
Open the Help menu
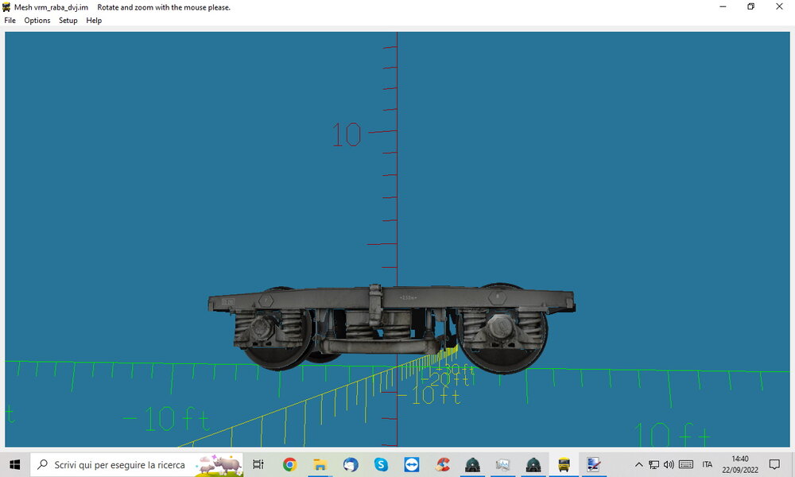pyautogui.click(x=94, y=21)
